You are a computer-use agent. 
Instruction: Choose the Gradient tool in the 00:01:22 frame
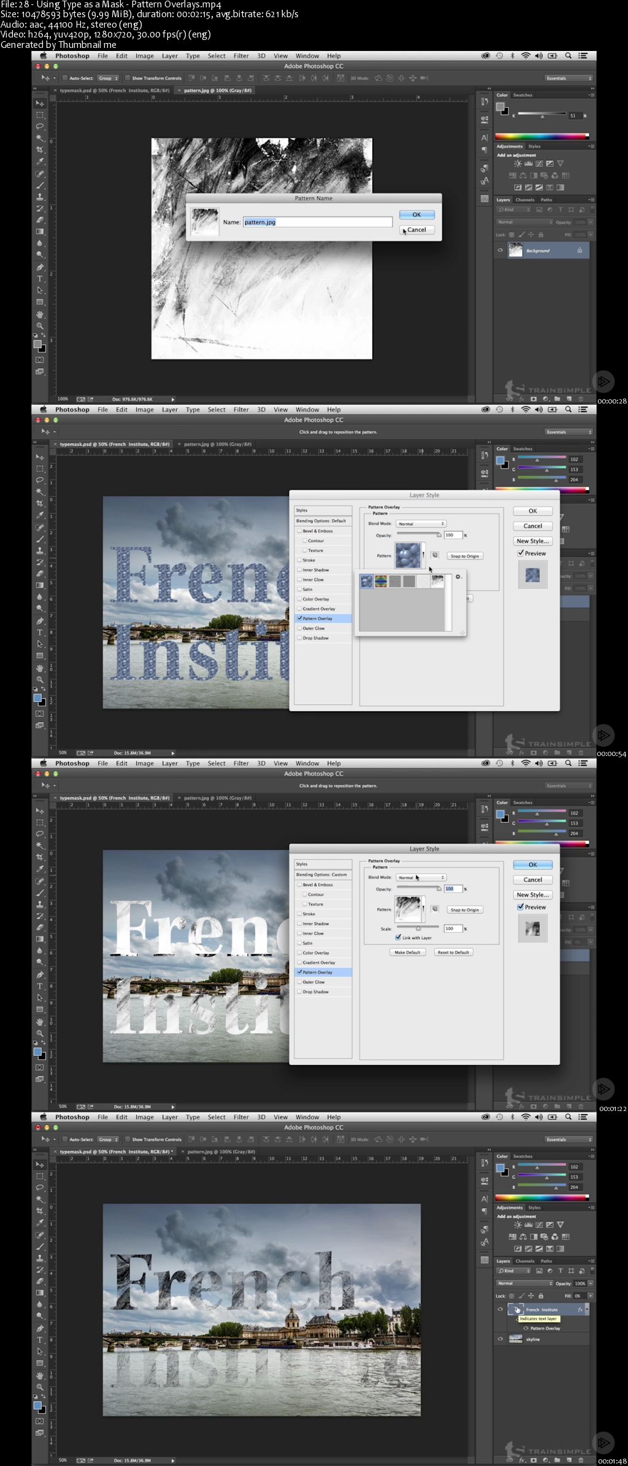(x=40, y=939)
